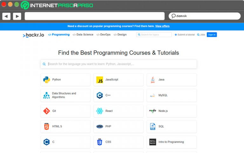Select the Intro to Programming label
The height and width of the screenshot is (153, 244).
171,142
